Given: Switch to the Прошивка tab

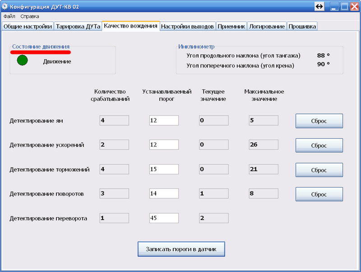Looking at the screenshot, I should (x=302, y=26).
